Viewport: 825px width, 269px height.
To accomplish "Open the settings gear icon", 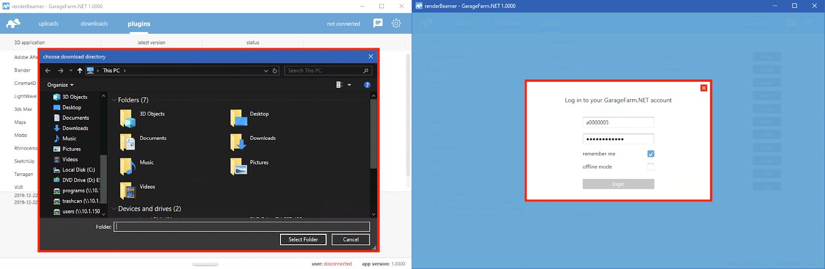I will pyautogui.click(x=396, y=23).
